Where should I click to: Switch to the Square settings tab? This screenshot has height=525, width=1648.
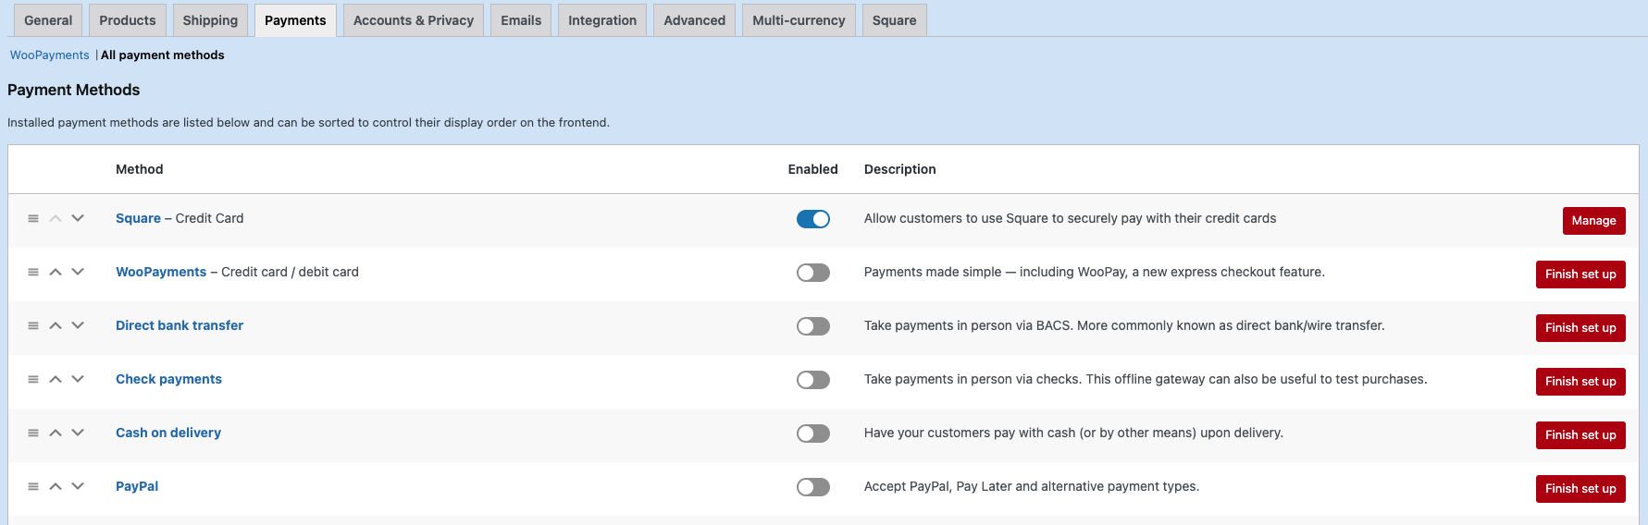(x=894, y=20)
